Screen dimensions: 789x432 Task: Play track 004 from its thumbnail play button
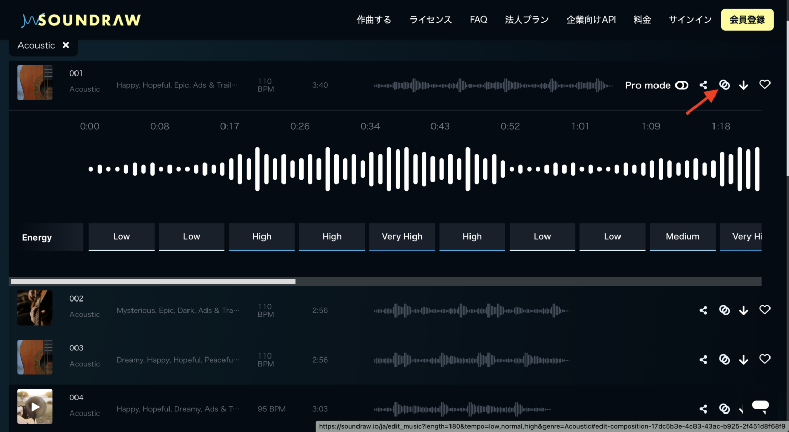(x=35, y=406)
